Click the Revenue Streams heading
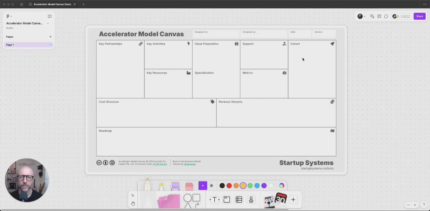The image size is (430, 211). pos(230,102)
